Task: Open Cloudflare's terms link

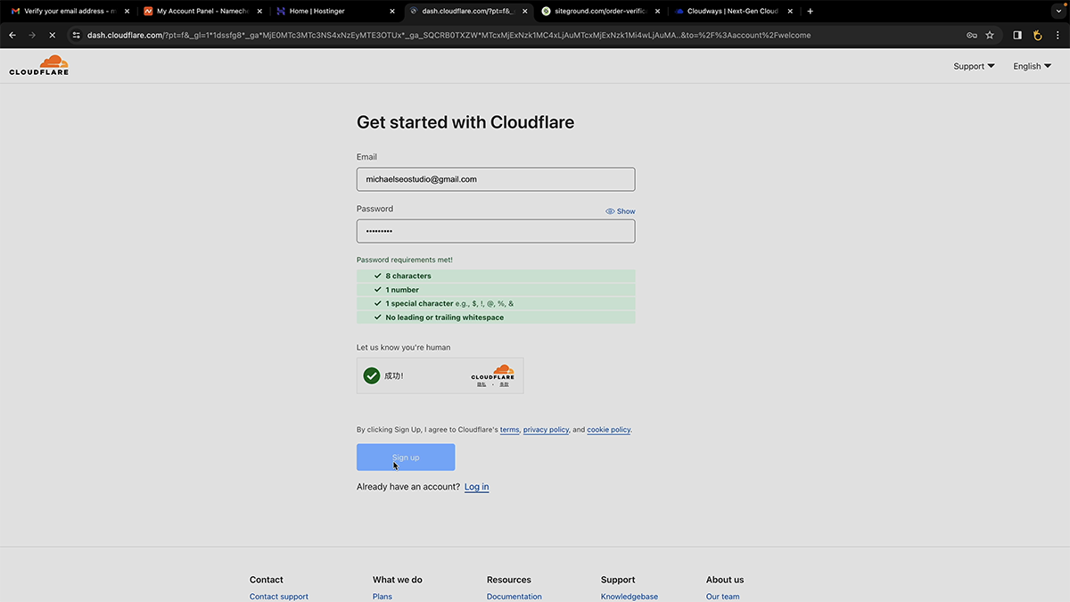Action: coord(509,430)
